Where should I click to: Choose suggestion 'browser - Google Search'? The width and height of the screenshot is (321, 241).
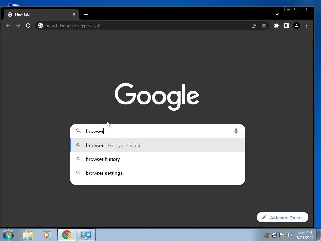(x=157, y=145)
